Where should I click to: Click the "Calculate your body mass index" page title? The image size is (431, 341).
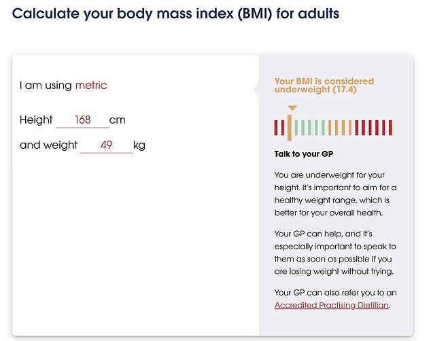click(x=175, y=14)
